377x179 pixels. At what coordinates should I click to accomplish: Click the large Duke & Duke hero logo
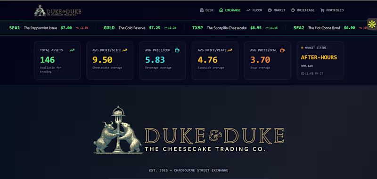(x=189, y=130)
